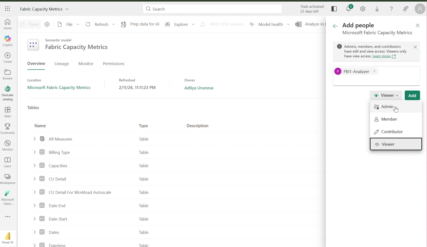Click the top Search box

(212, 9)
